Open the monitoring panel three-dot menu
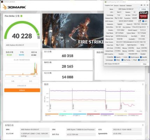 (x=143, y=84)
